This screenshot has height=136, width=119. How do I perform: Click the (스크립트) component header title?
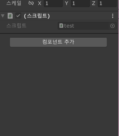(37, 16)
